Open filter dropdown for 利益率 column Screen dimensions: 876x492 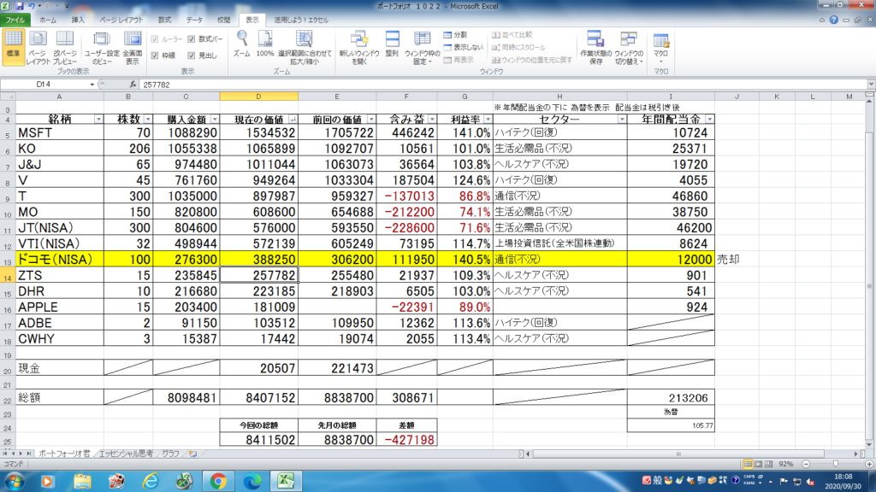pos(488,120)
